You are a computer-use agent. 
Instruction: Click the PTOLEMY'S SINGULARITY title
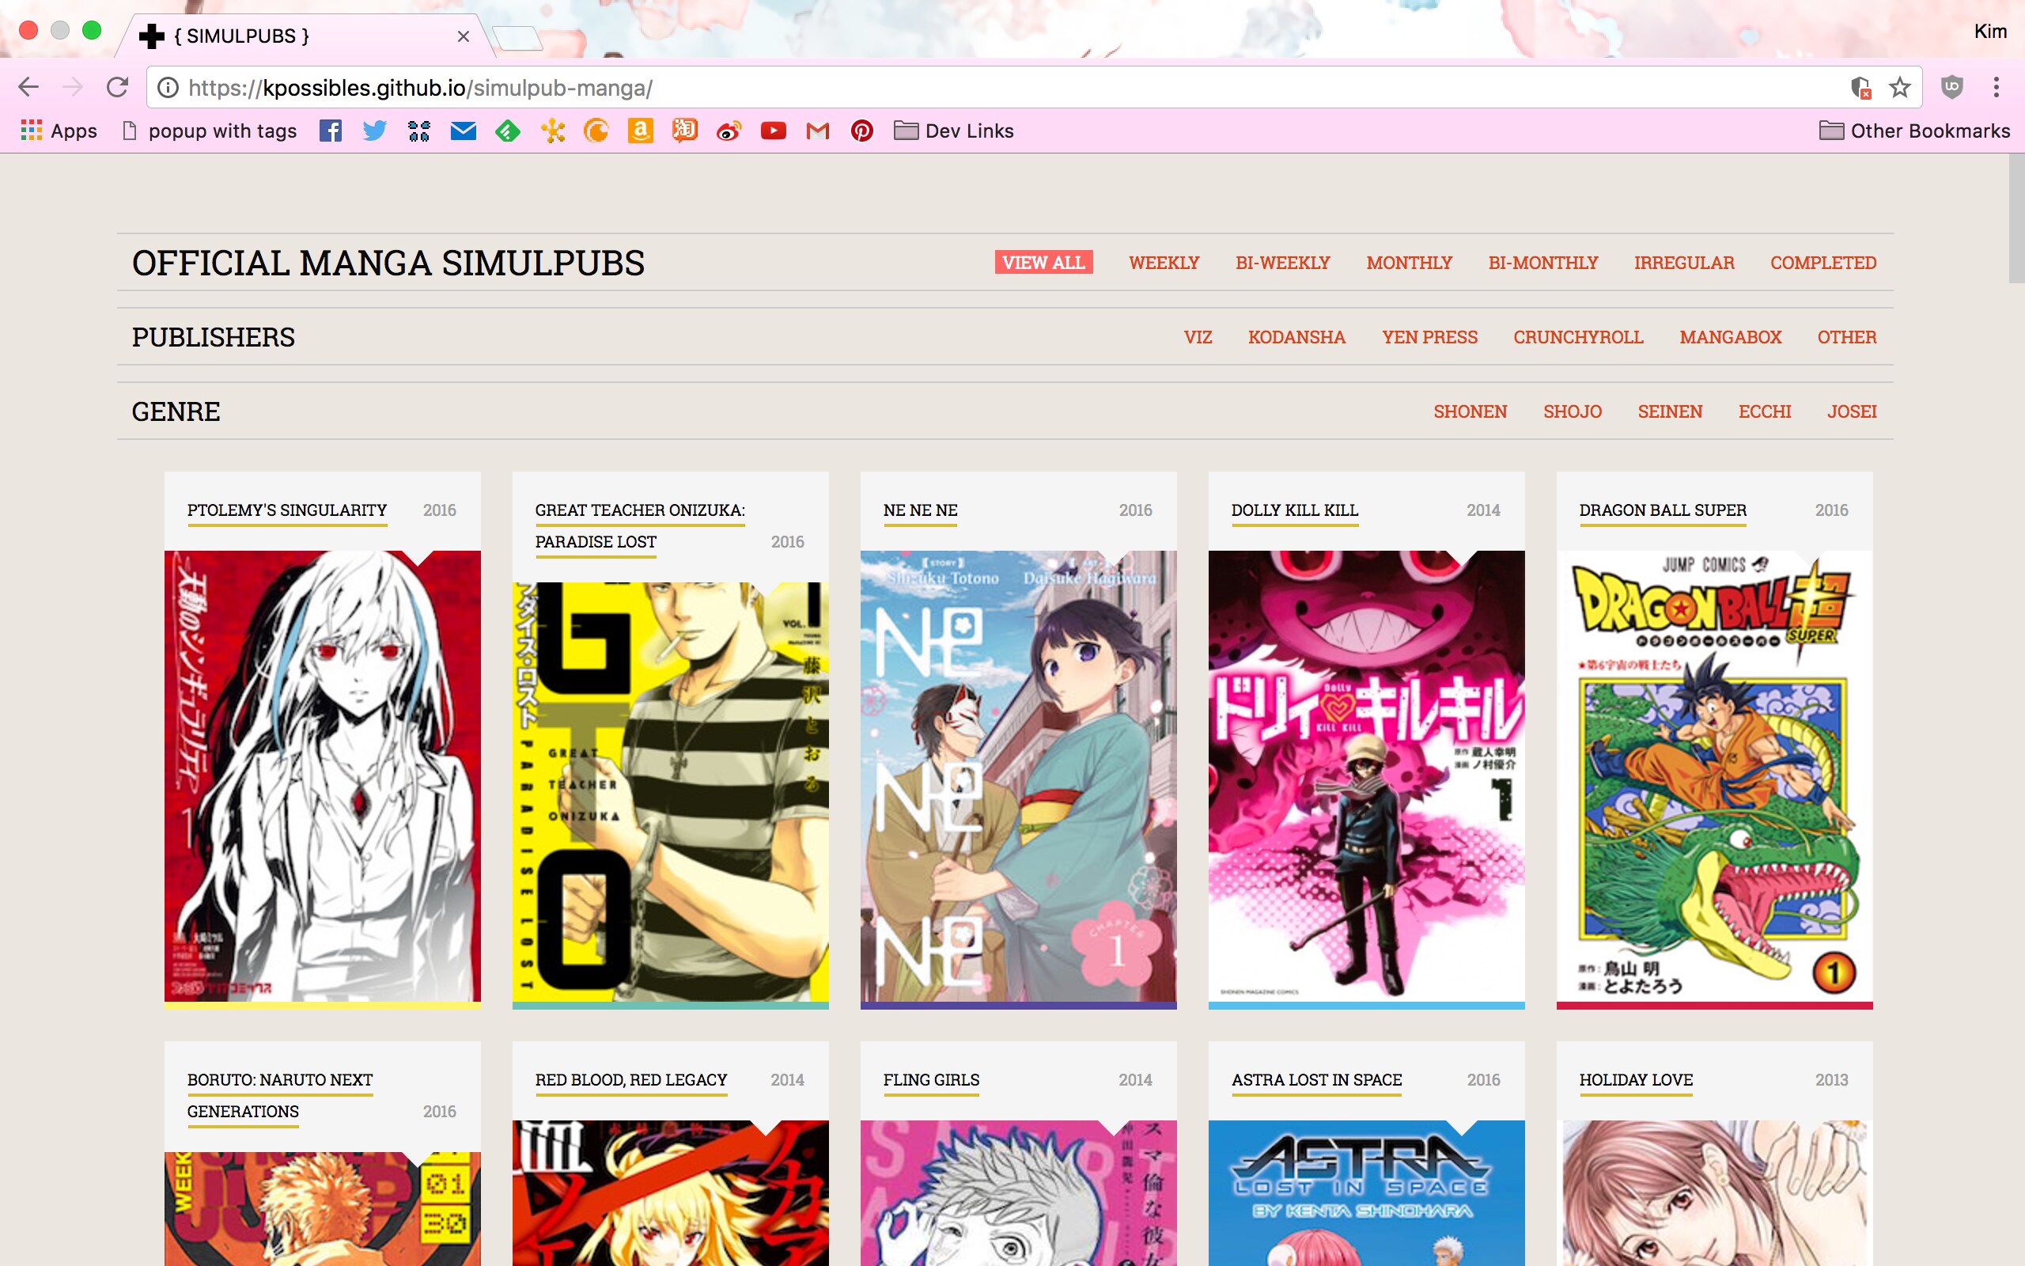(x=287, y=510)
